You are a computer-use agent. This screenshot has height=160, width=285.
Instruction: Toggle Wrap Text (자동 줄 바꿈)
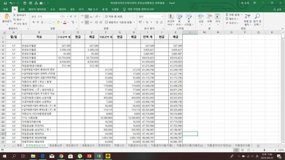tap(114, 17)
